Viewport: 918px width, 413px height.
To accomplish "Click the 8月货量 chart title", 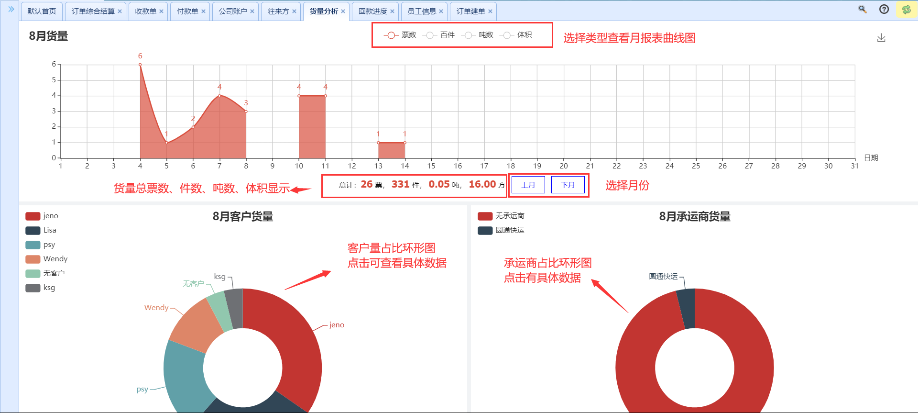I will click(x=48, y=36).
